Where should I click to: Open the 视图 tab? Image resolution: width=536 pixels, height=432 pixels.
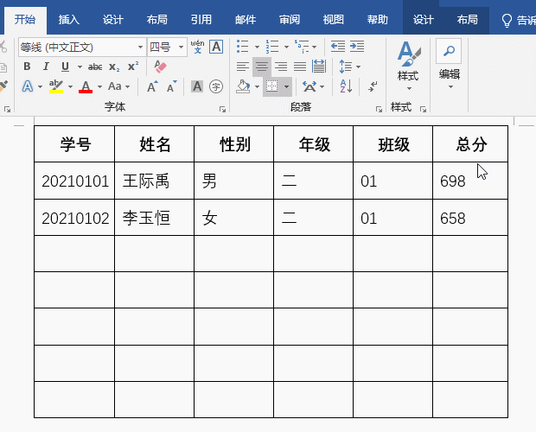click(334, 20)
